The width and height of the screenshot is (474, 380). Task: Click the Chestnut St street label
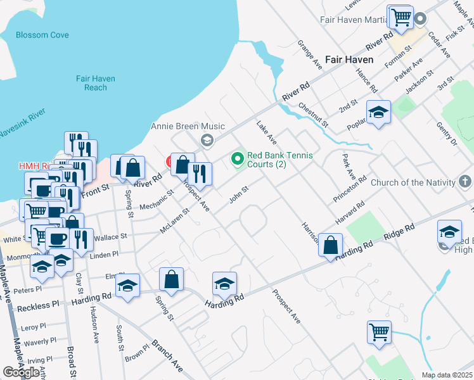point(313,115)
